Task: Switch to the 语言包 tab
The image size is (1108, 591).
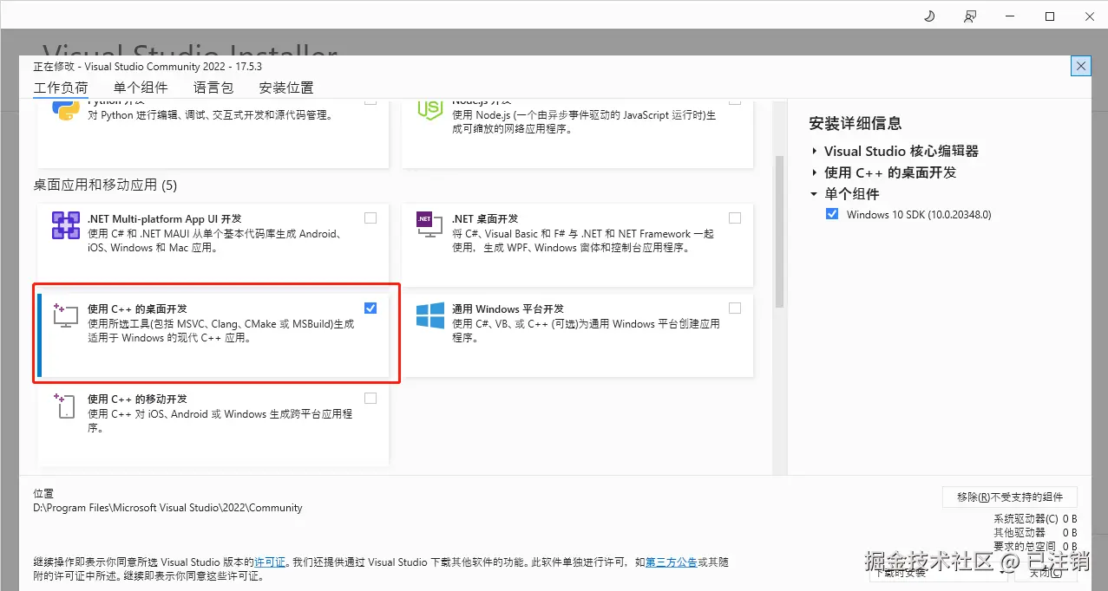Action: click(213, 88)
